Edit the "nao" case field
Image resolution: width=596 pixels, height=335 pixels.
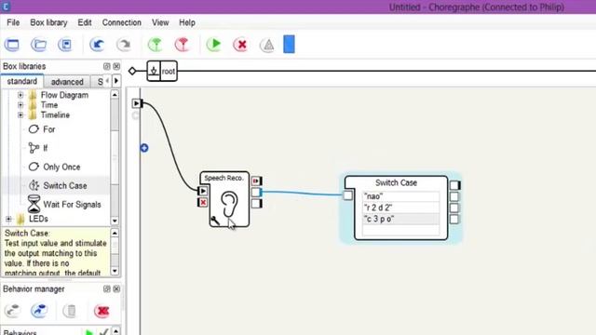point(400,196)
